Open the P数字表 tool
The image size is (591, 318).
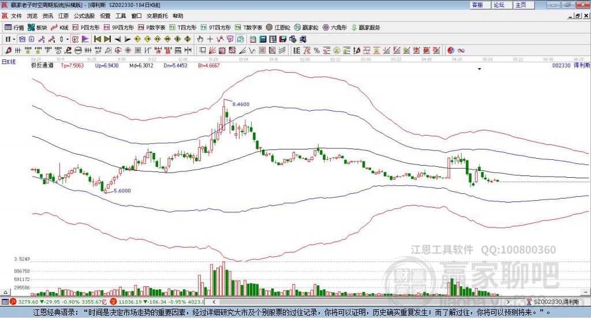point(152,28)
